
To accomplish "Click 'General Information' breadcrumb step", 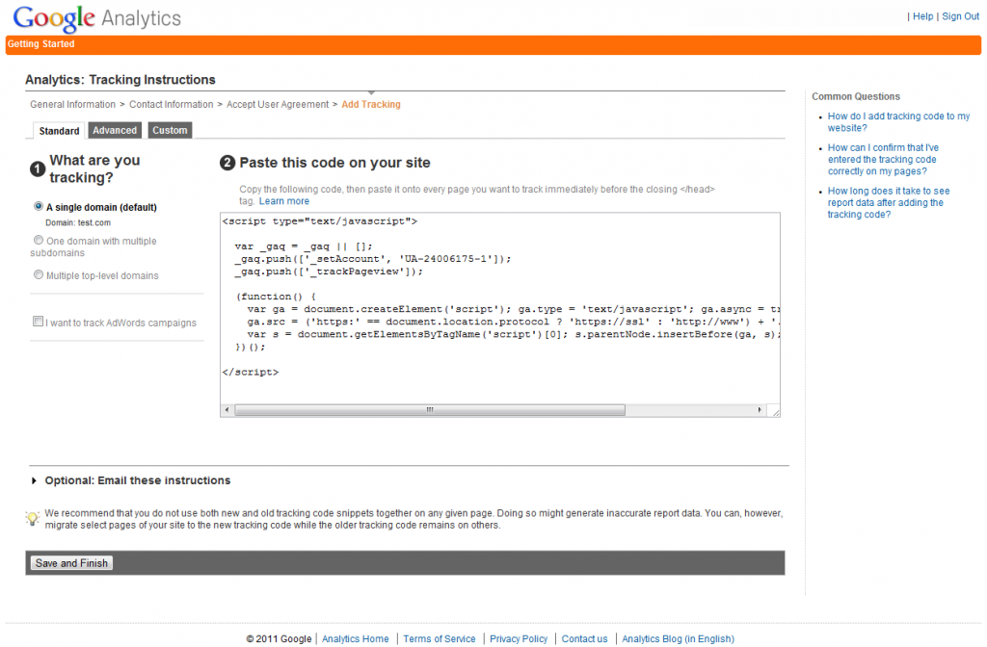I will 73,104.
